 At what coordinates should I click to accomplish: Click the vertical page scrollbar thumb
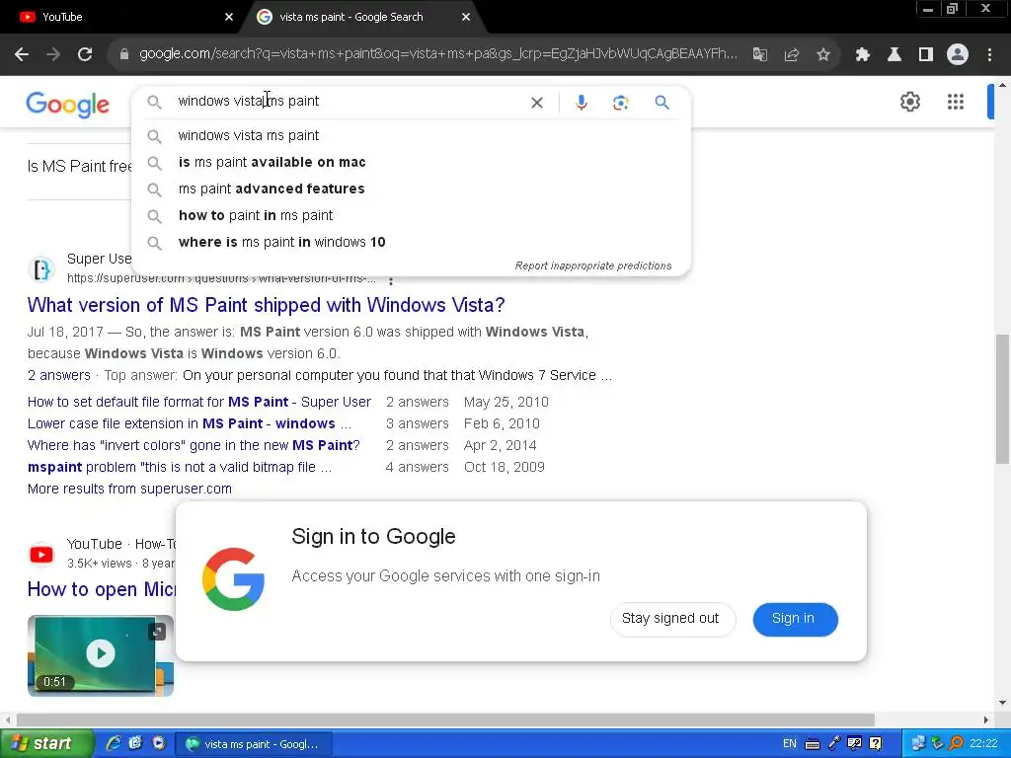1002,399
